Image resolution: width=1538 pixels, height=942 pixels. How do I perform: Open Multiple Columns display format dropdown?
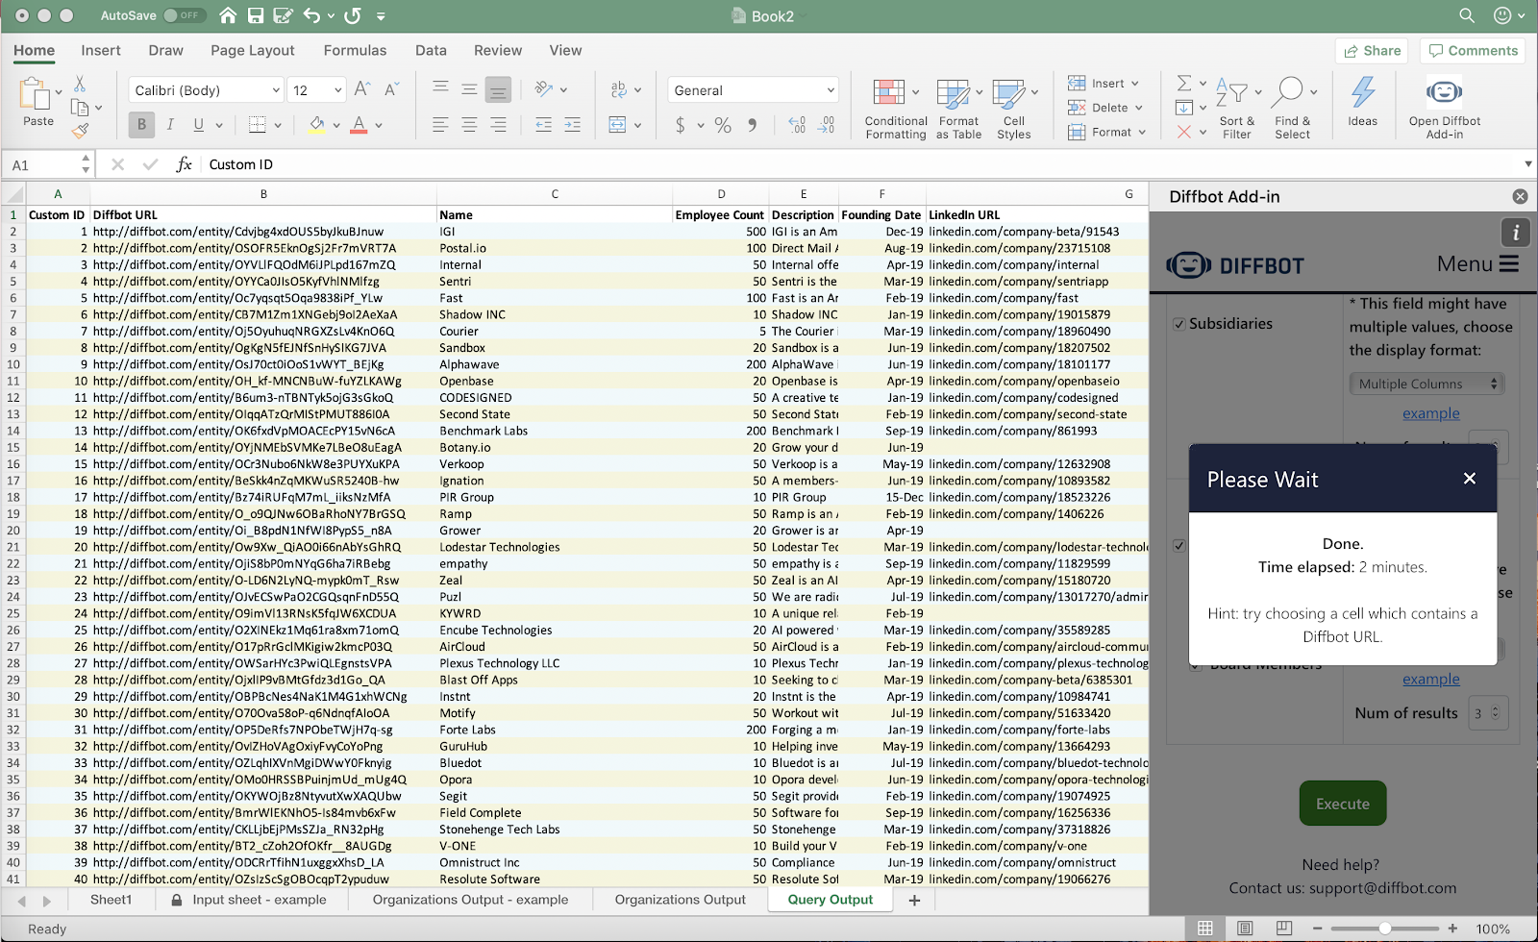pos(1427,384)
